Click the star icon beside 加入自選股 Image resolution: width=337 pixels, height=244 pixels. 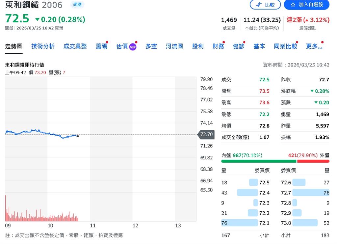293,5
